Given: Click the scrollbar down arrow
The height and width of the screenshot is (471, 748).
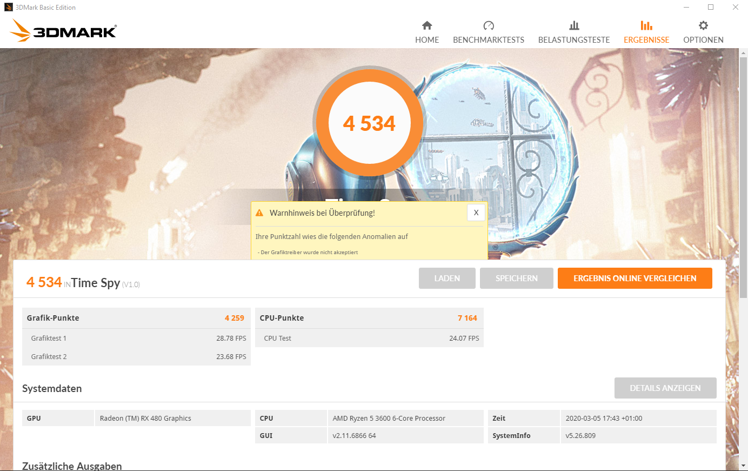Looking at the screenshot, I should [x=743, y=465].
